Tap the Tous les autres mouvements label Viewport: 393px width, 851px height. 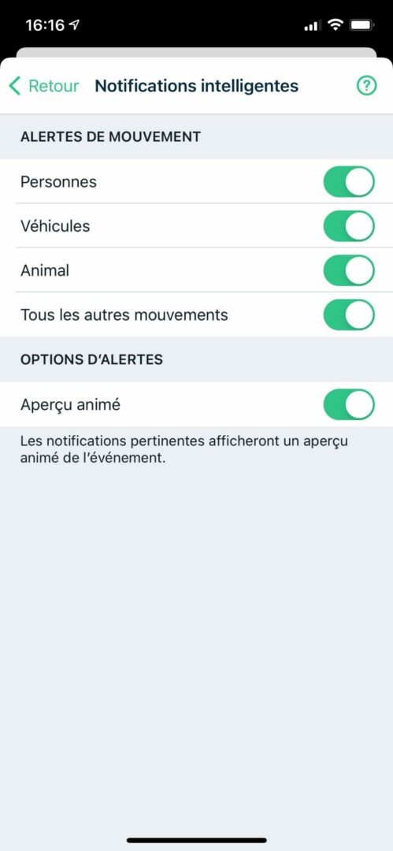pos(124,314)
